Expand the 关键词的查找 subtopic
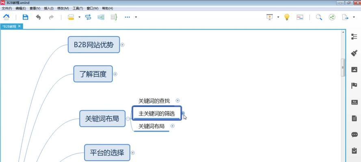This screenshot has height=162, width=361. (x=177, y=100)
